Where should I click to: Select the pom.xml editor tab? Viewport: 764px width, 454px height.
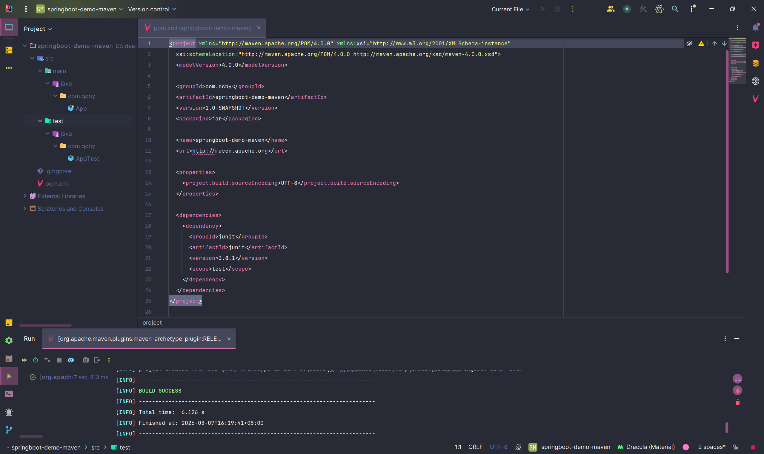202,28
